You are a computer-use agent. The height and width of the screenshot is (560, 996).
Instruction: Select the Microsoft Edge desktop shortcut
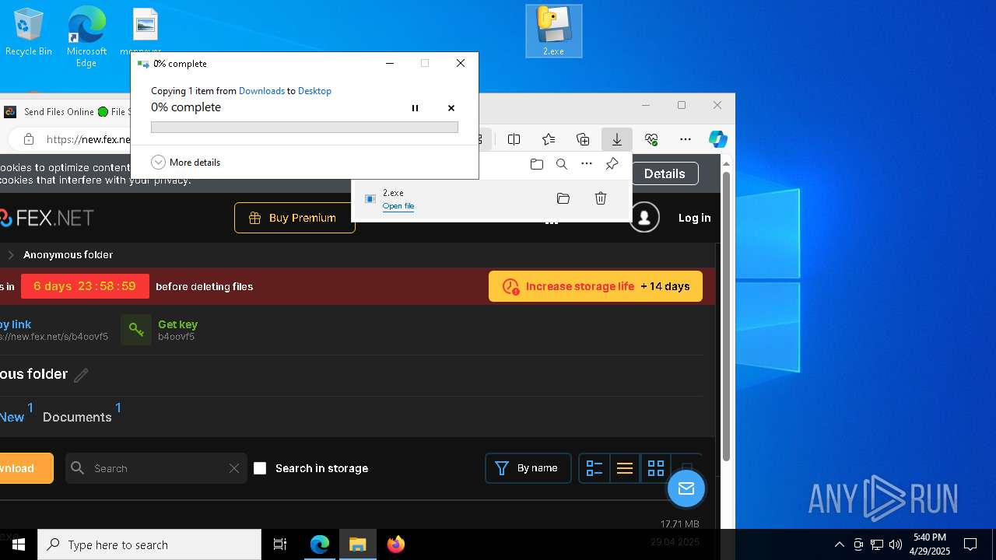[x=86, y=37]
